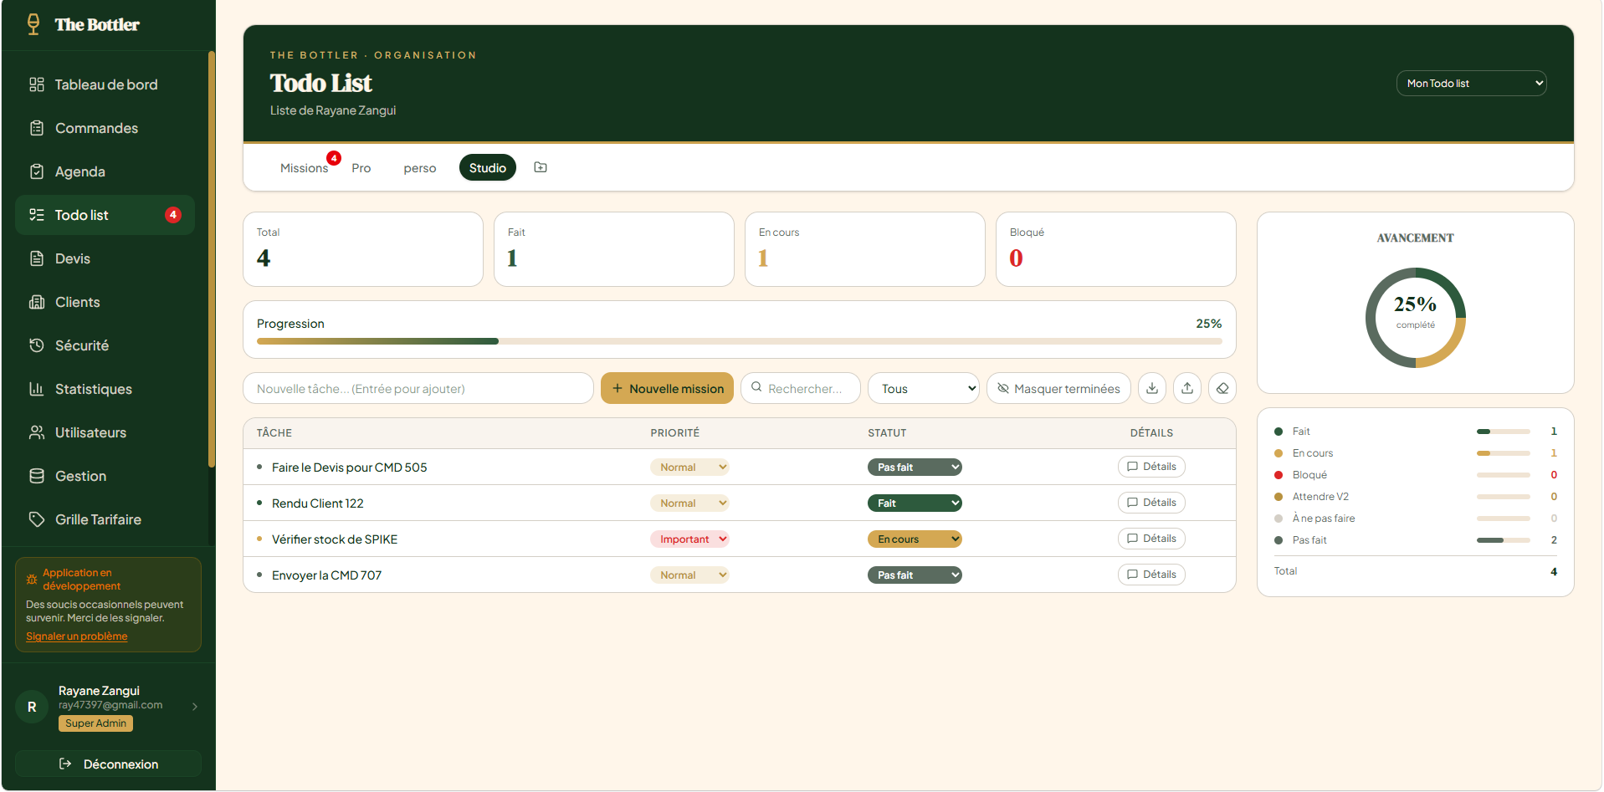Select the Studio tab
This screenshot has height=792, width=1604.
coord(488,168)
